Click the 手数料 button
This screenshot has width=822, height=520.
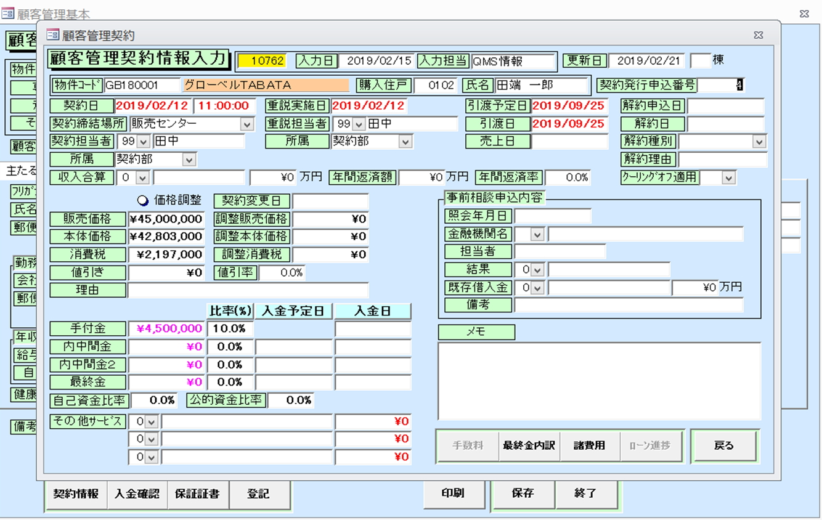(x=468, y=445)
